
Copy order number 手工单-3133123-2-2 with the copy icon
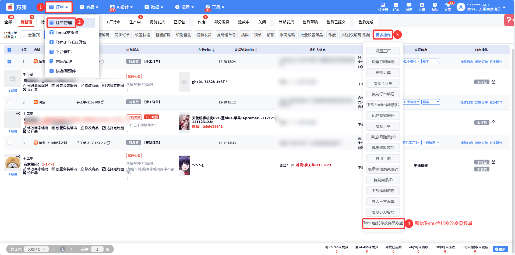tap(108, 143)
